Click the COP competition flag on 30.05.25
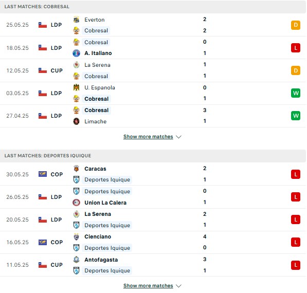 coord(43,174)
